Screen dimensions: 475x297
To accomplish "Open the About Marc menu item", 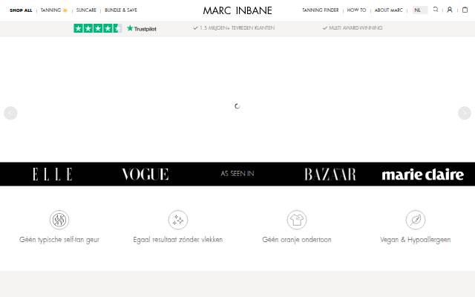I will pyautogui.click(x=389, y=10).
